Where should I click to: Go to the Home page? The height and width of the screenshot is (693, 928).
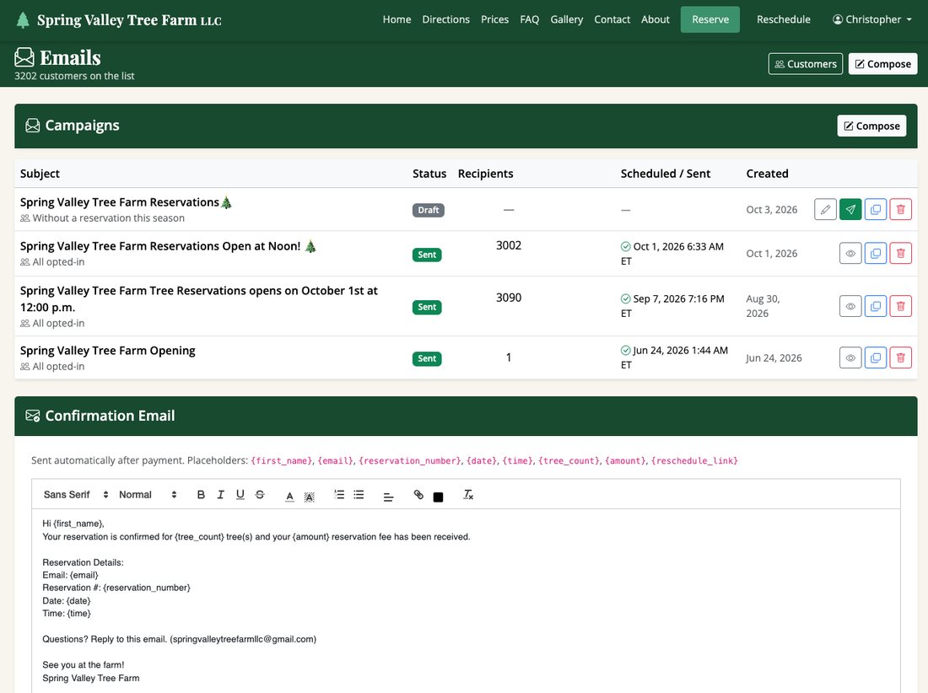(x=397, y=19)
